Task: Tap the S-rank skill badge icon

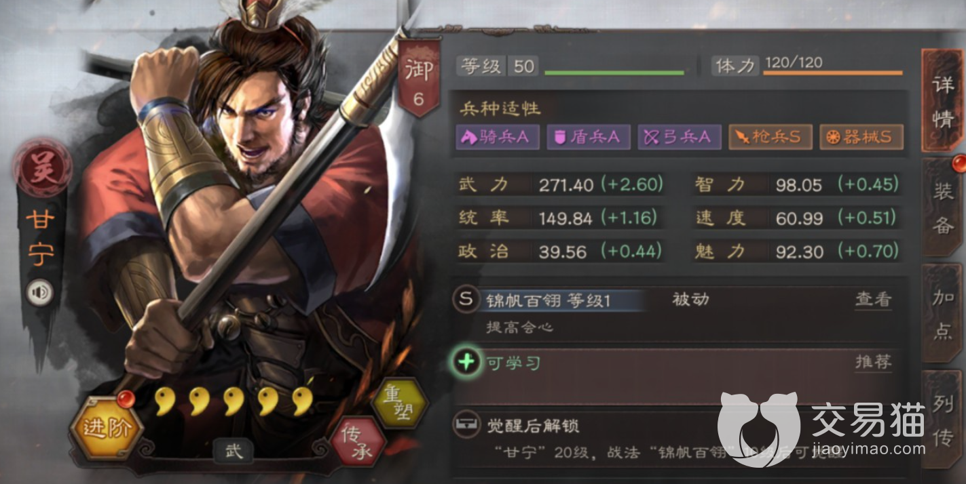Action: pos(466,300)
